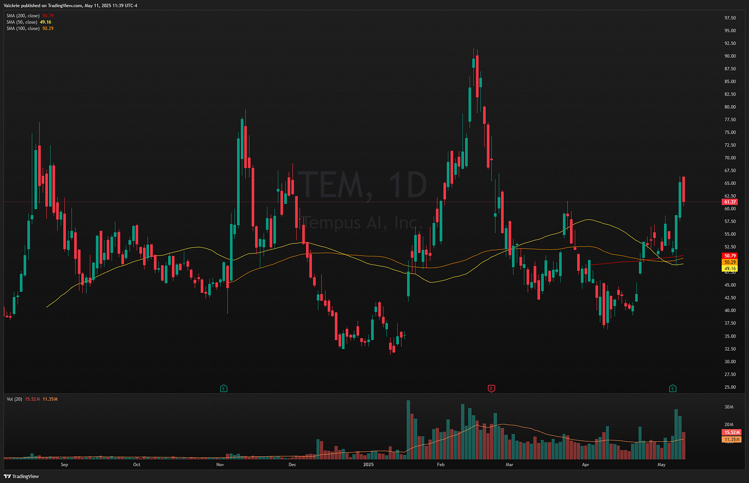Click the Feb label on time axis
The image size is (749, 483).
pyautogui.click(x=440, y=465)
